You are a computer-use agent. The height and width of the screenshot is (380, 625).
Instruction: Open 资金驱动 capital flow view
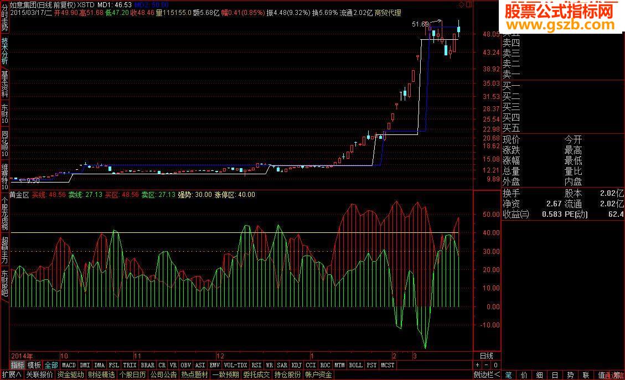(70, 375)
